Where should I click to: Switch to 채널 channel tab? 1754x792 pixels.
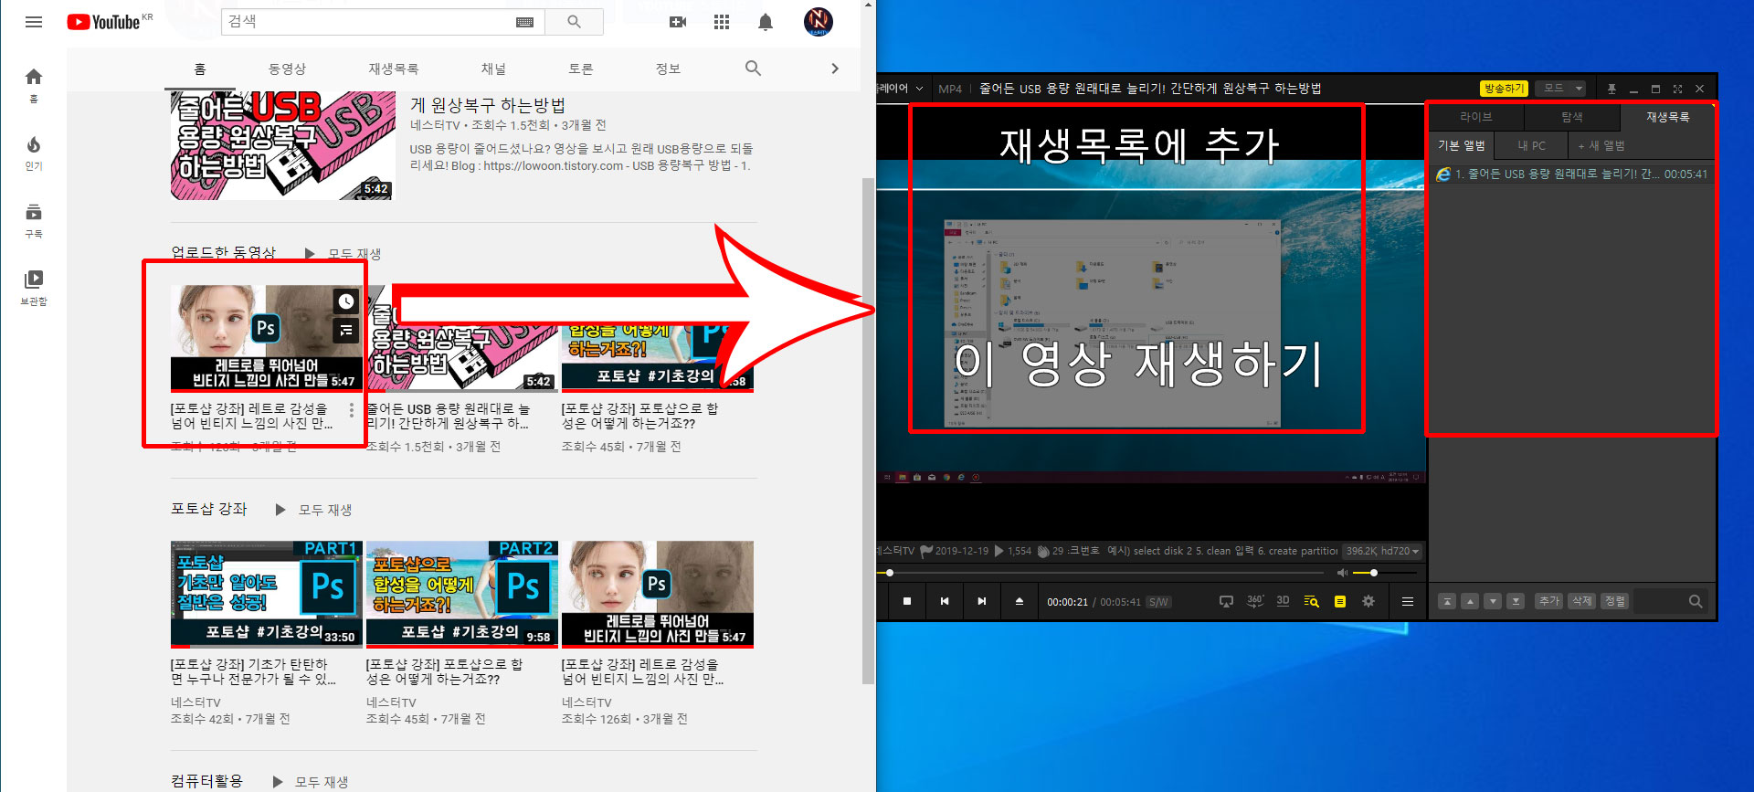(x=493, y=69)
